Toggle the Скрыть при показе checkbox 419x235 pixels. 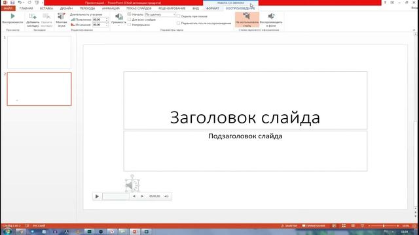click(x=178, y=16)
